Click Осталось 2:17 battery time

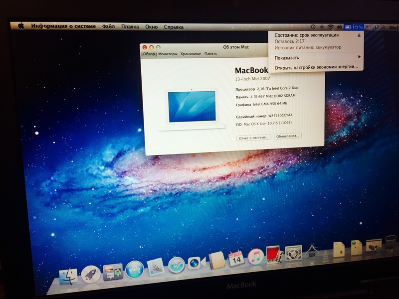click(x=289, y=41)
